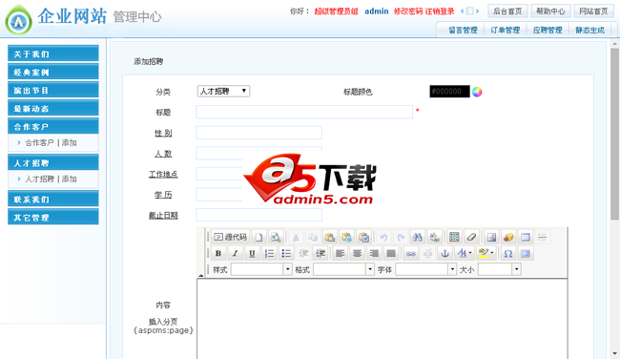Click the Insert Flash icon
Image resolution: width=620 pixels, height=359 pixels.
pos(508,237)
